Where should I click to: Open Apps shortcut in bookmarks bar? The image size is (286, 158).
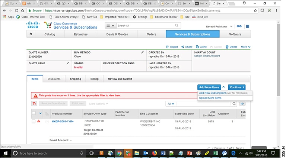(8, 17)
